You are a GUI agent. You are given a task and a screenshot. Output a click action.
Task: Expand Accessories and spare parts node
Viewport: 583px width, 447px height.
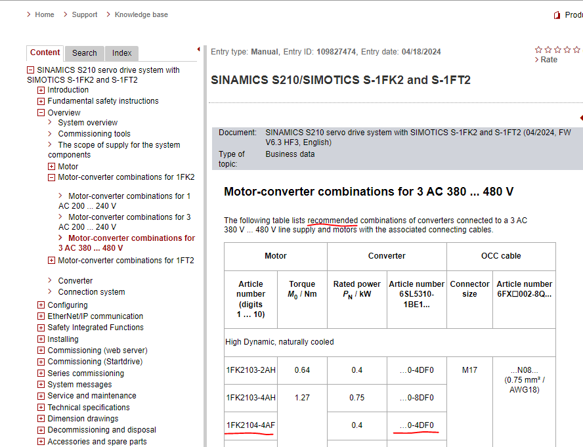(x=41, y=442)
